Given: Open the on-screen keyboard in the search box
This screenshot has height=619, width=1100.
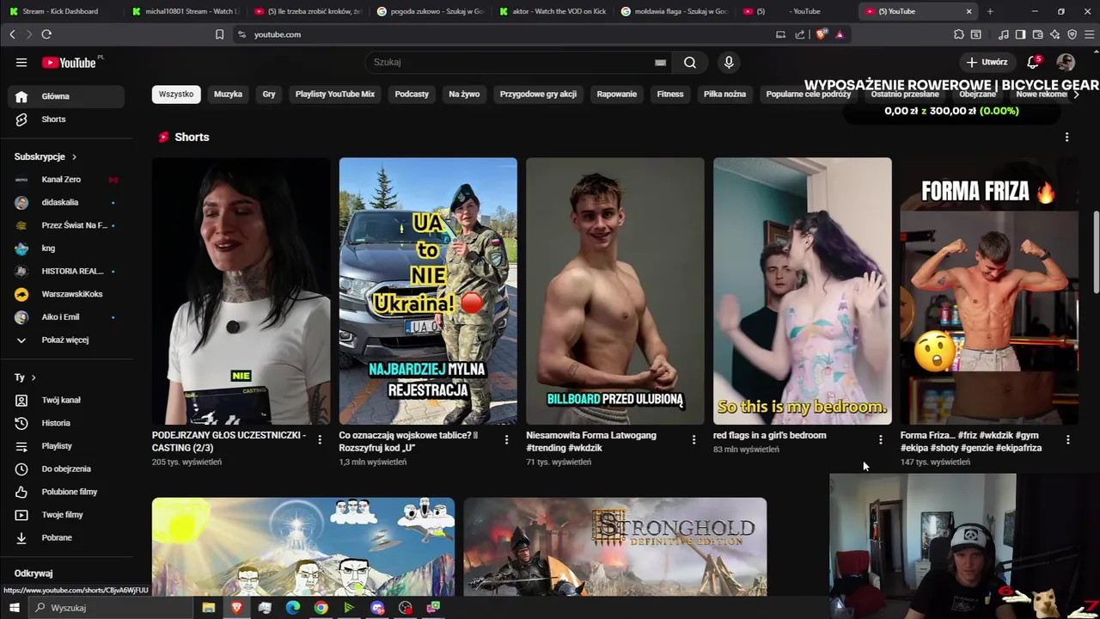Looking at the screenshot, I should [660, 62].
